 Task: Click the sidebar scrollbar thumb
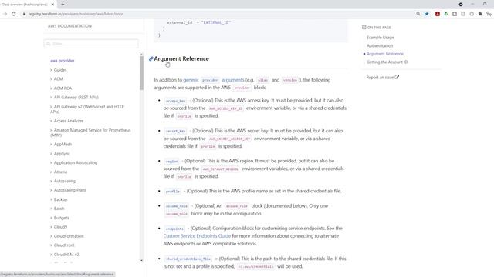click(141, 73)
